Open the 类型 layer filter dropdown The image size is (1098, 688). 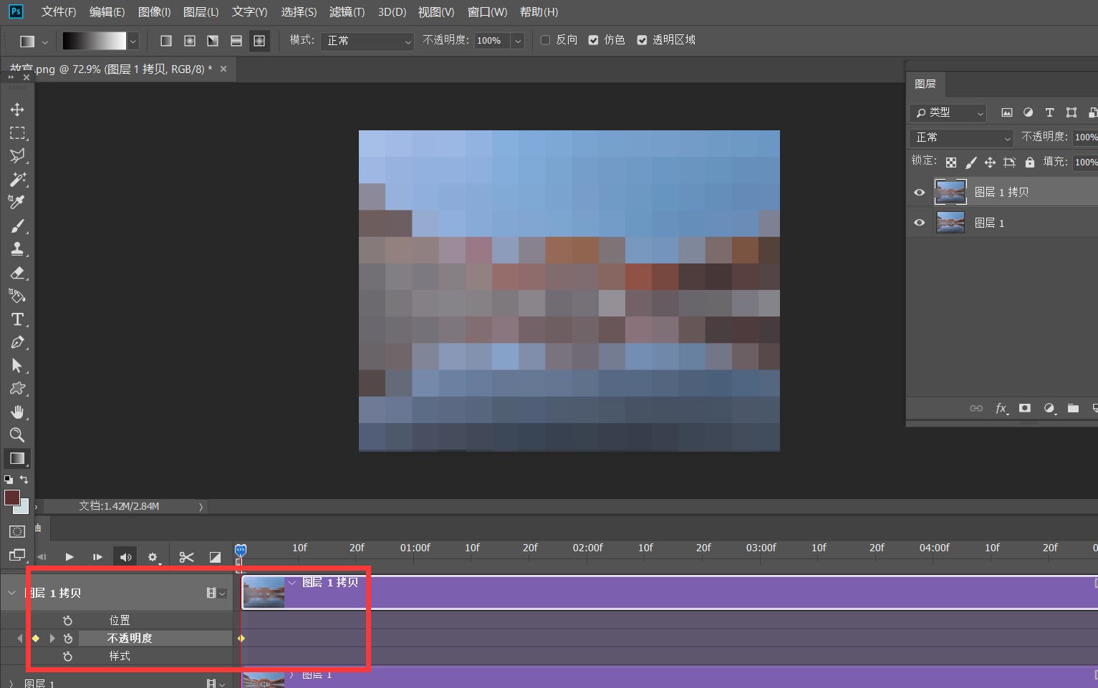(x=949, y=112)
